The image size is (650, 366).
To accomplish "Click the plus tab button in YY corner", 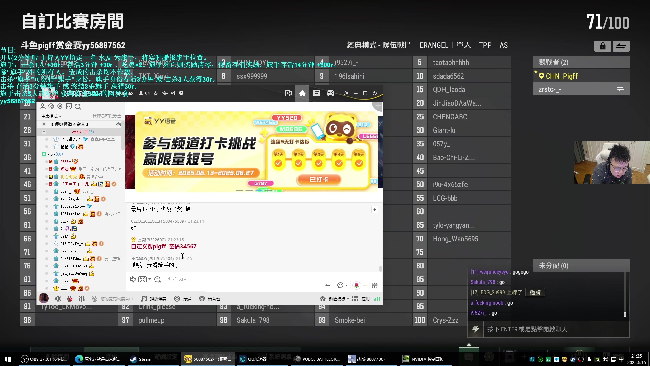I will point(378,106).
